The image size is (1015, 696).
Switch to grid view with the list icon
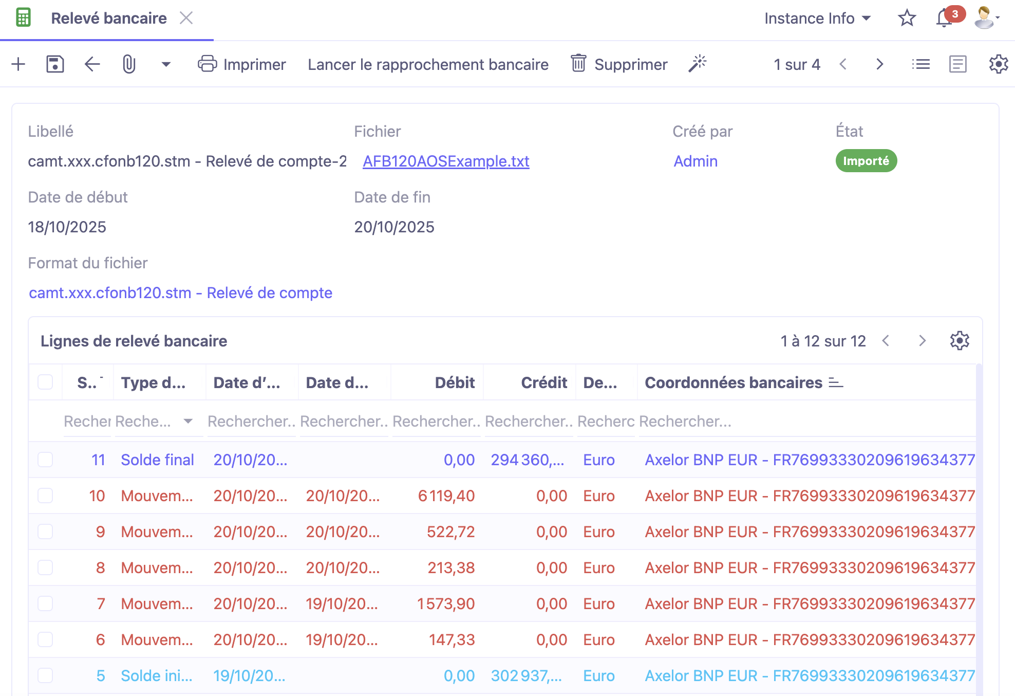coord(921,64)
